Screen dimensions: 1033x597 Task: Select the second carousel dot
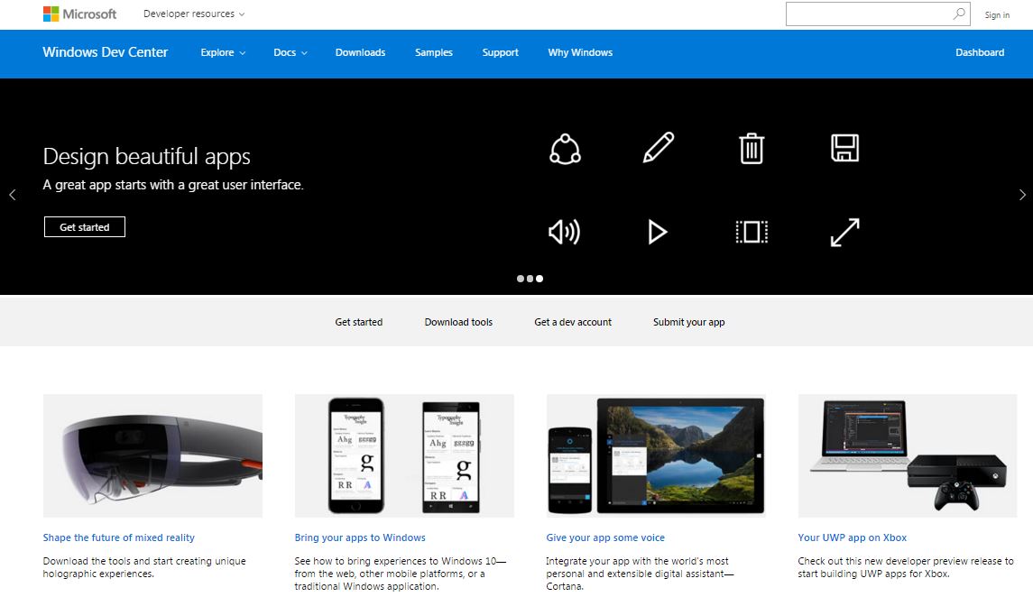530,279
